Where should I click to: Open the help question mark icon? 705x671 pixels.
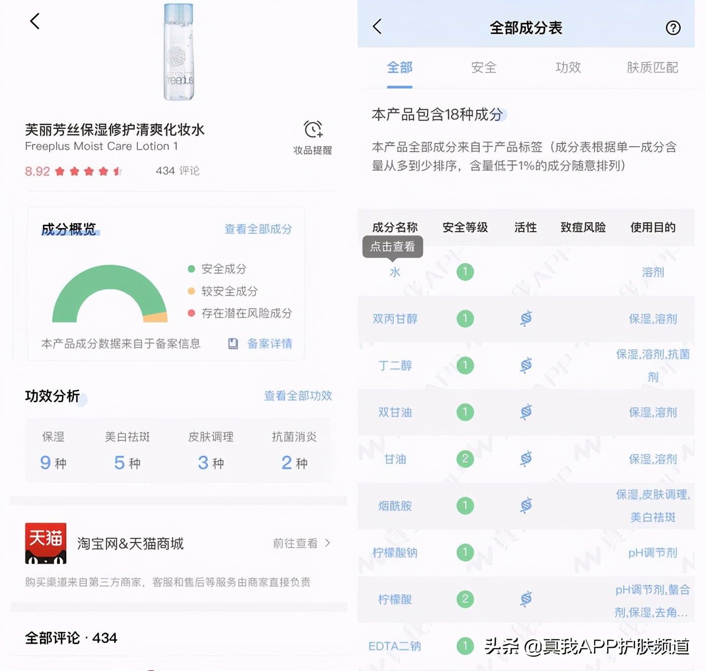tap(673, 28)
